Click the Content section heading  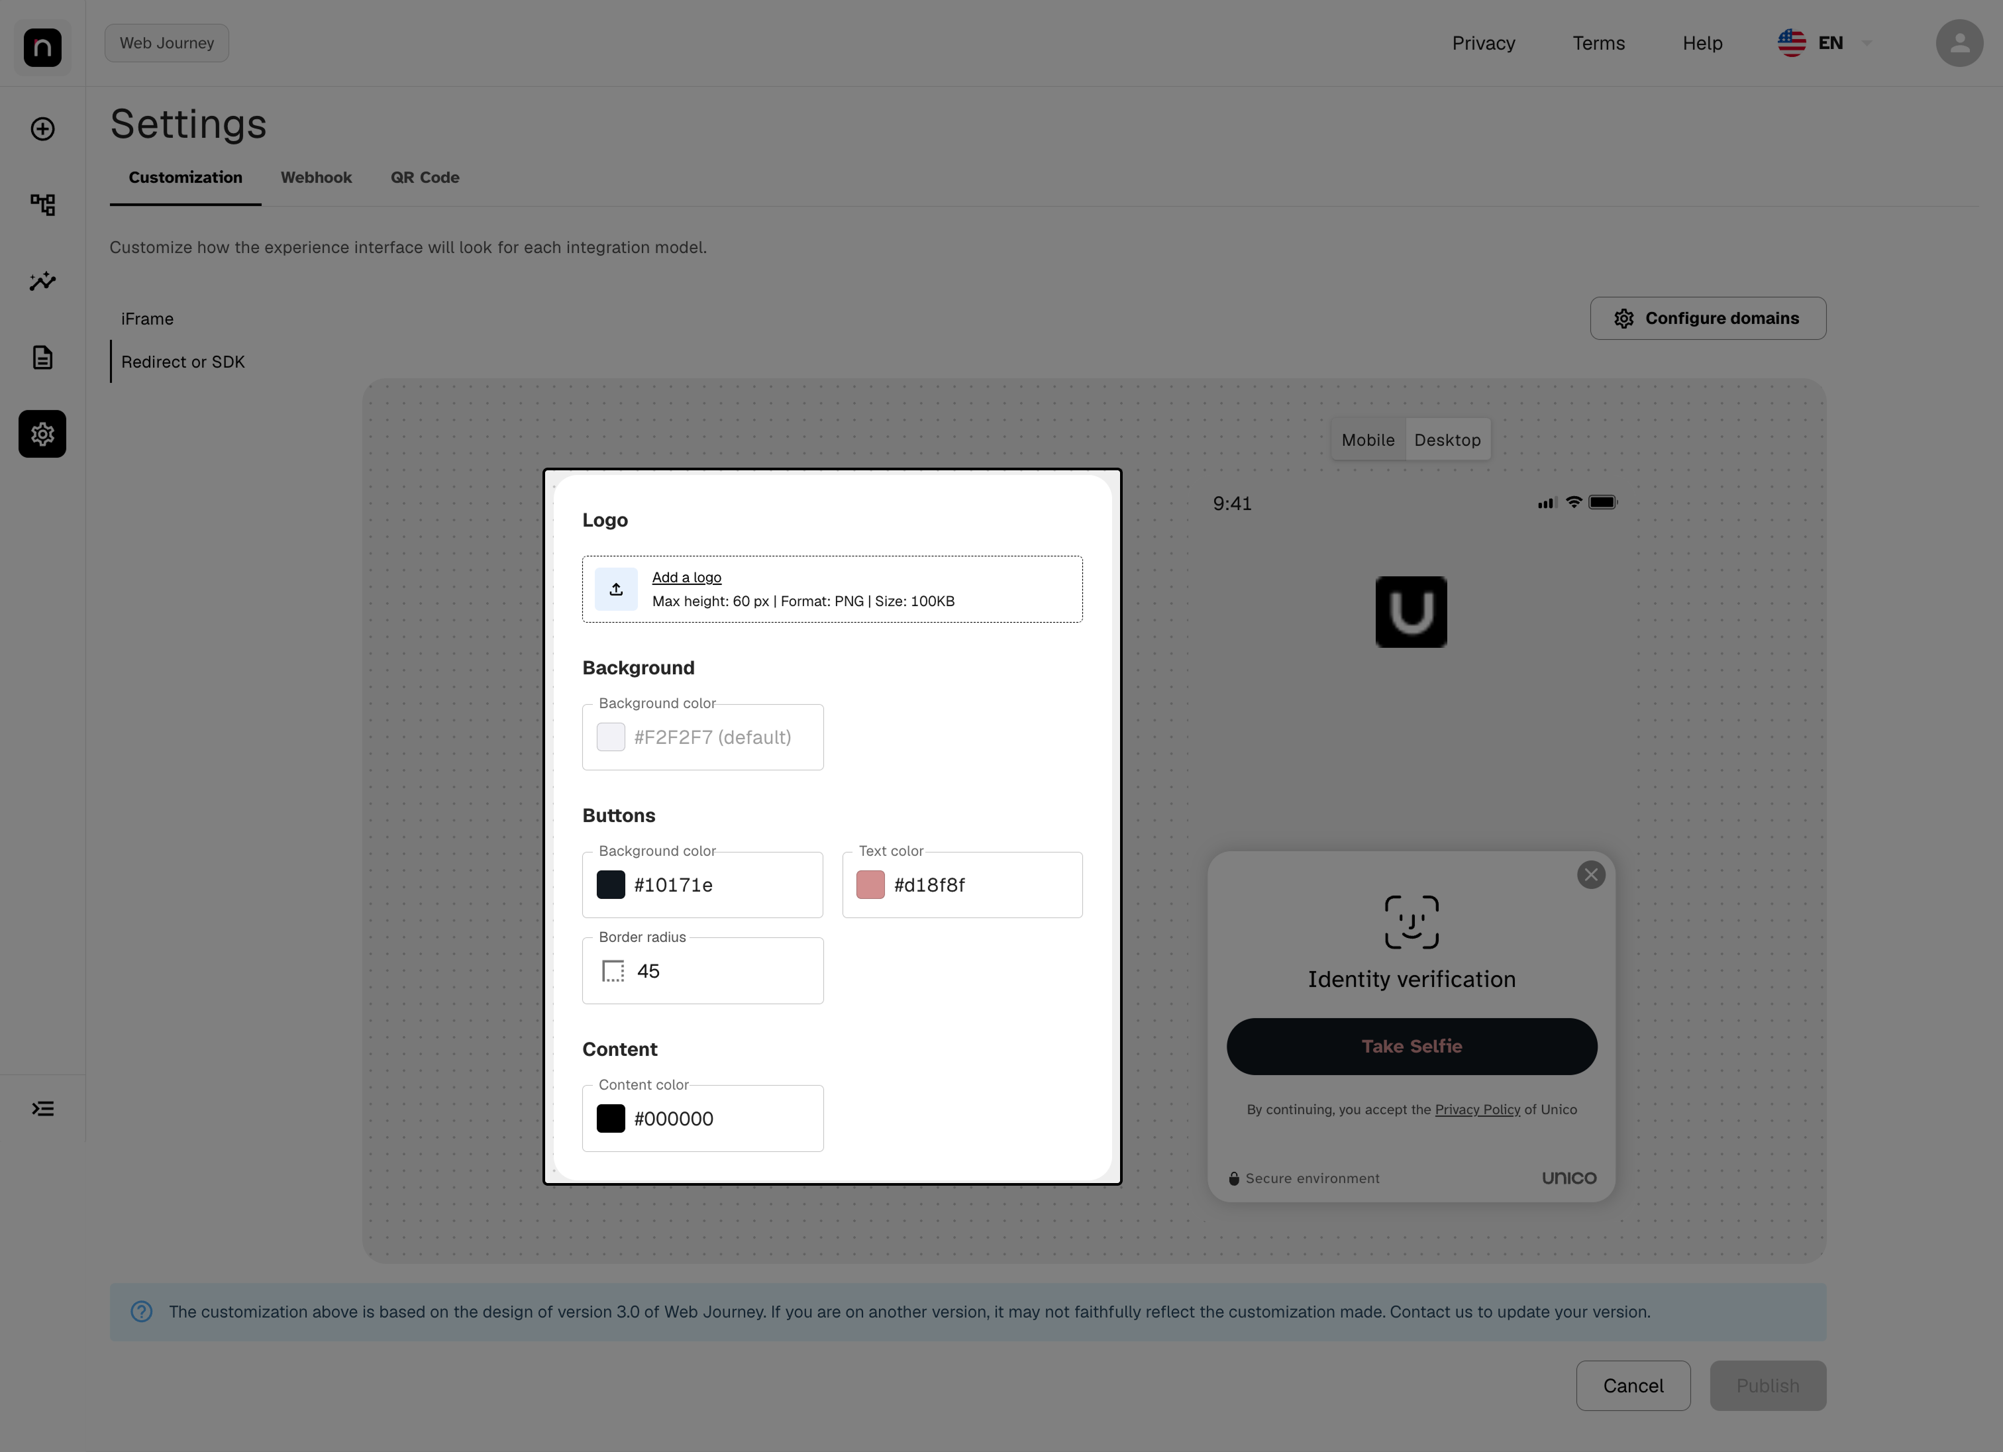(x=620, y=1049)
